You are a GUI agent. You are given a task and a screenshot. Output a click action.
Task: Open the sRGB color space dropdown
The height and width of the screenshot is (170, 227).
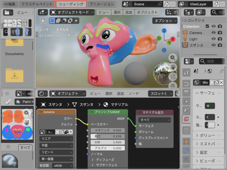[x=62, y=166]
